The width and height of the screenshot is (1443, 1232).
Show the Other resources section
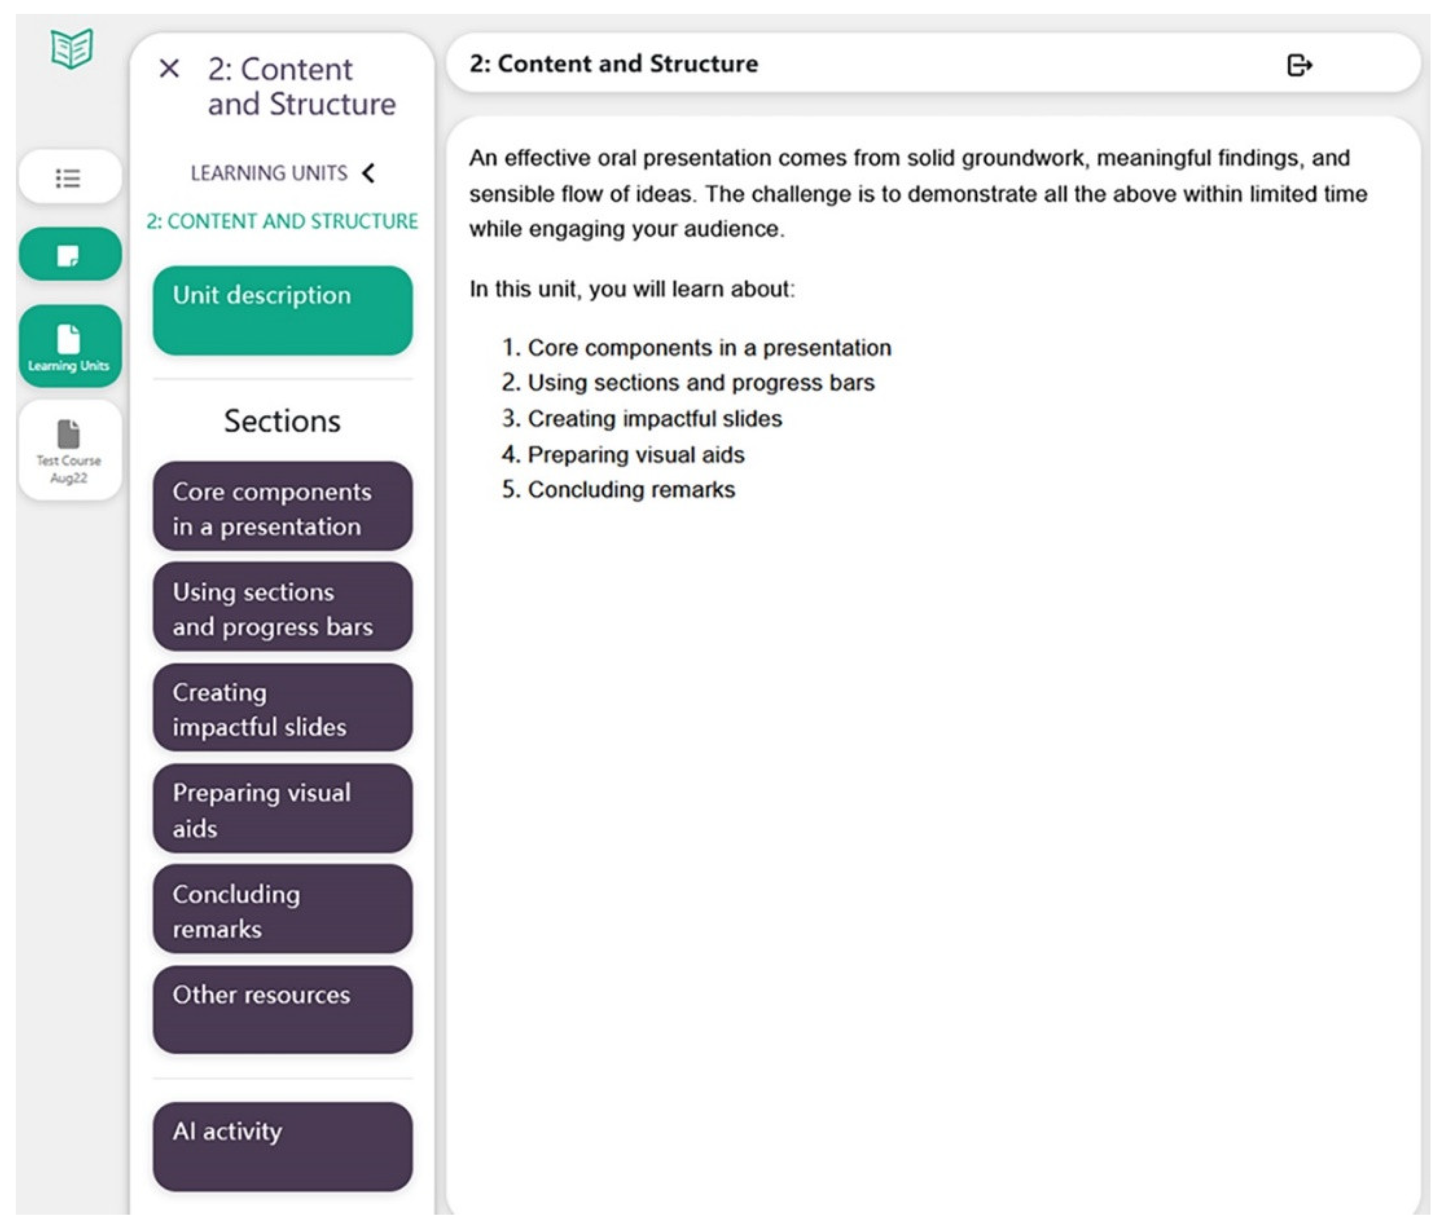[x=282, y=1010]
